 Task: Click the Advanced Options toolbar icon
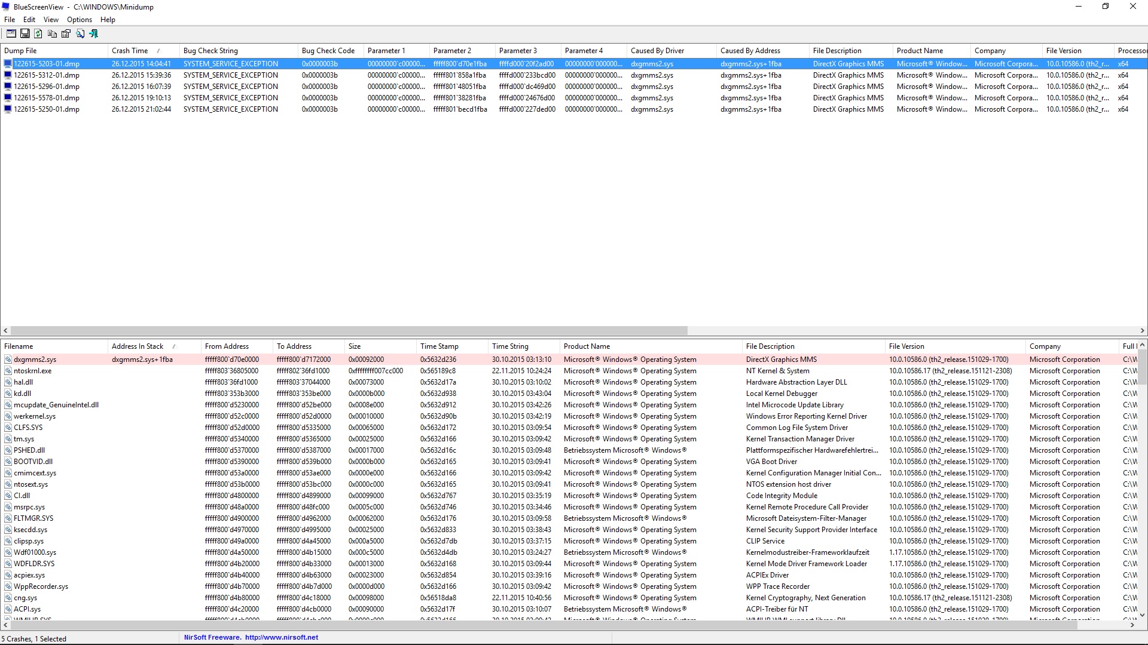click(11, 34)
